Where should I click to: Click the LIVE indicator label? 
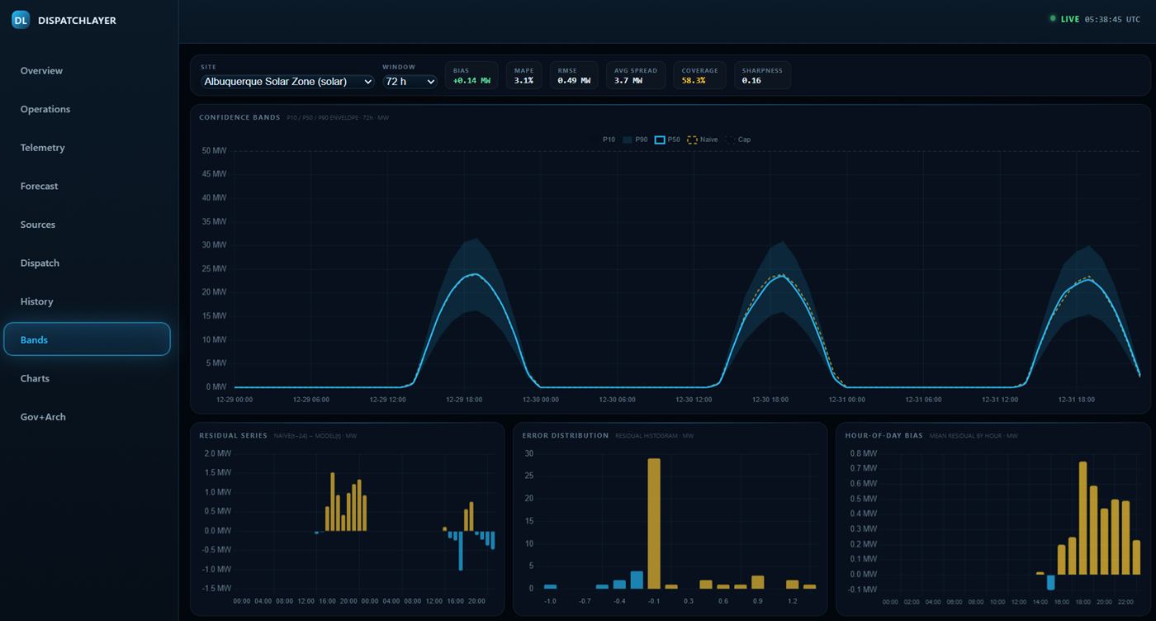[x=1070, y=19]
